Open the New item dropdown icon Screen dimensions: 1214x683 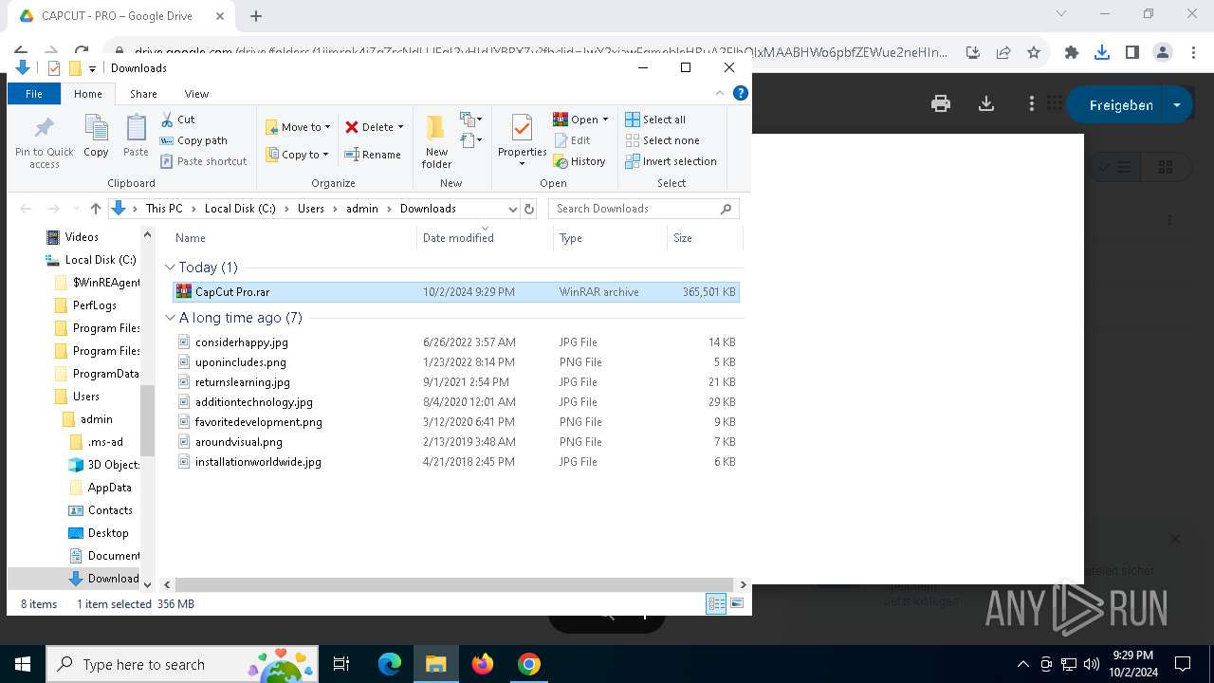(x=471, y=120)
